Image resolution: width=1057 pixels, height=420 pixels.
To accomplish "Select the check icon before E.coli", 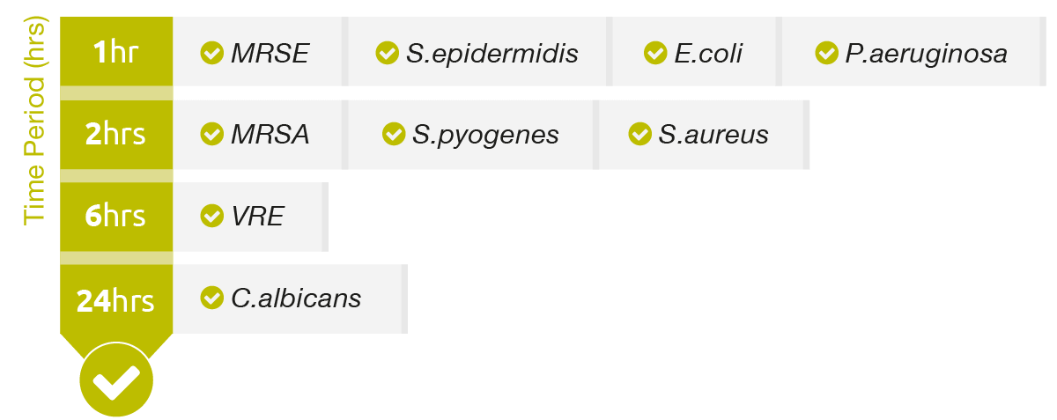I will click(x=655, y=53).
